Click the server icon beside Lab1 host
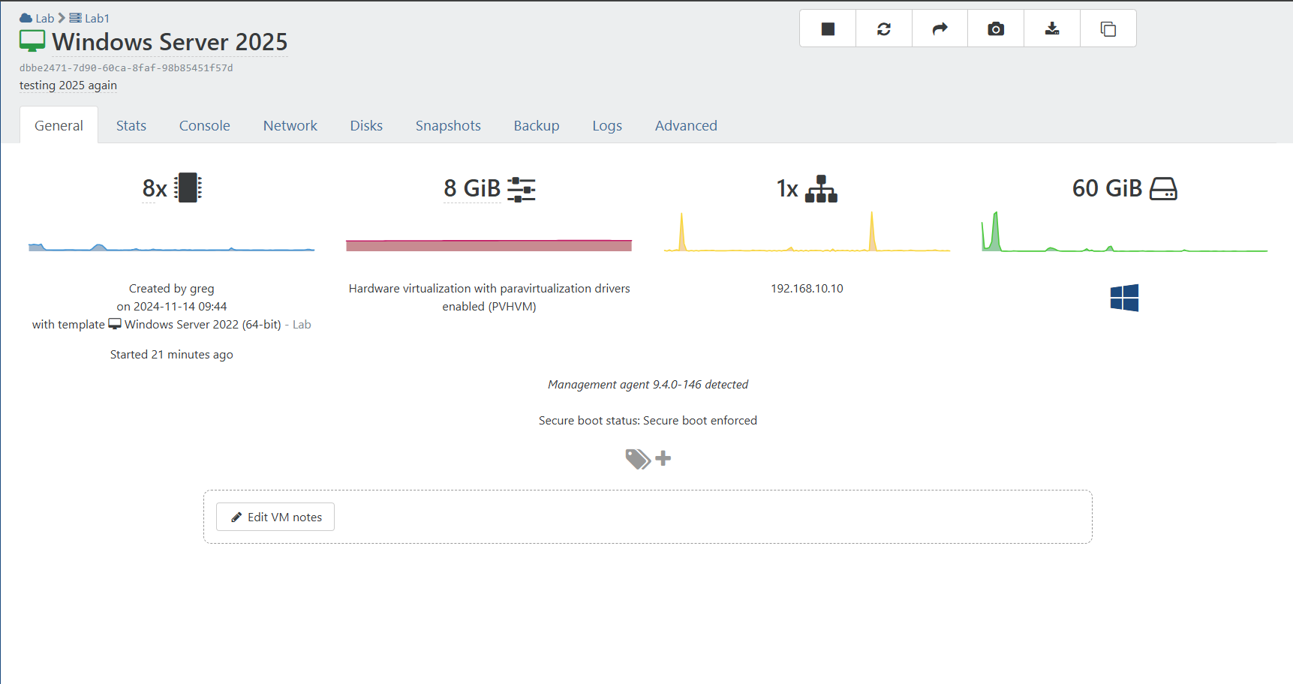This screenshot has height=684, width=1293. [75, 18]
